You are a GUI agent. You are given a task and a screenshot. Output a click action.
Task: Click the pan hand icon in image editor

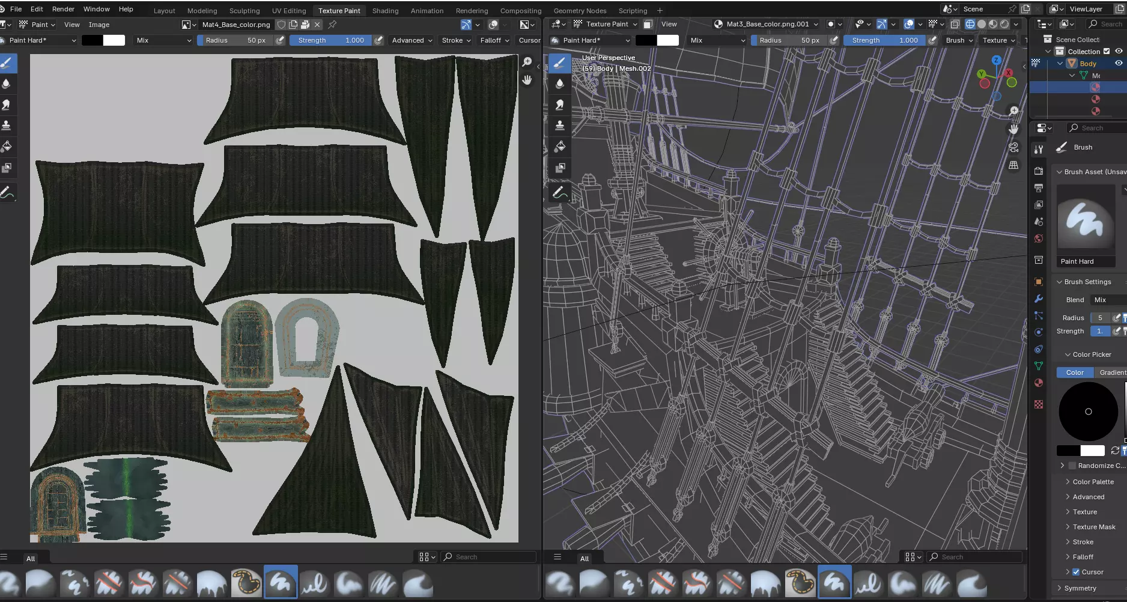[527, 80]
